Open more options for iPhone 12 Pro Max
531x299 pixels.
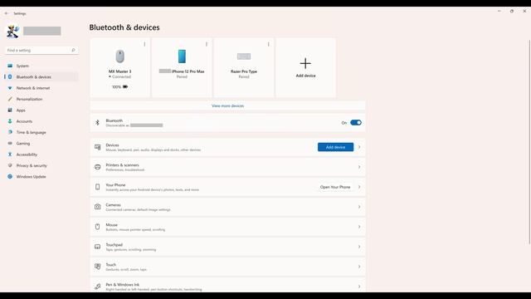point(207,44)
